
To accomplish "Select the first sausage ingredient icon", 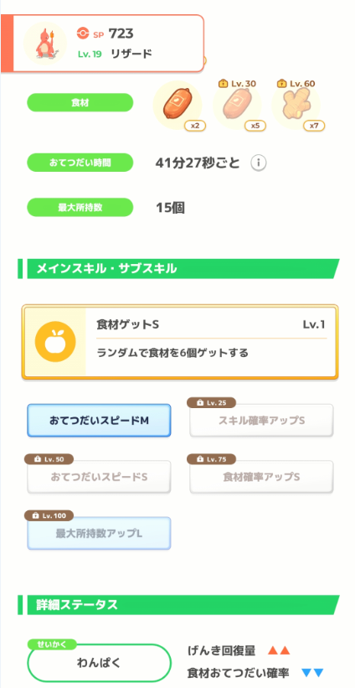I will click(177, 106).
